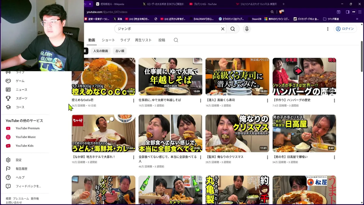
Task: Click the ゲーム gaming icon in sidebar
Action: coord(8,81)
